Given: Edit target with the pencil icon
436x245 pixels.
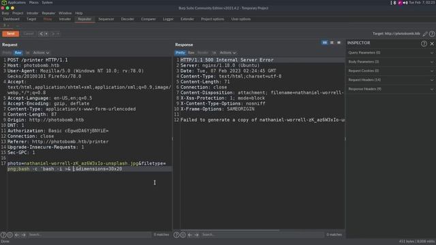Looking at the screenshot, I should coord(425,34).
